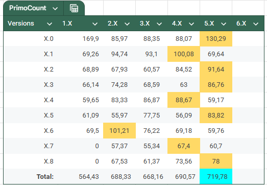Open the 6.X column dropdown arrow
267x185 pixels.
256,24
